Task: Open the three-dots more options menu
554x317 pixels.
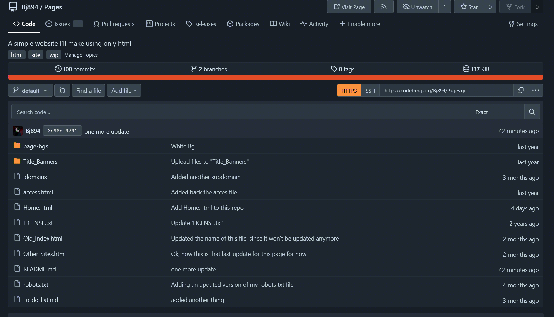Action: pos(535,90)
